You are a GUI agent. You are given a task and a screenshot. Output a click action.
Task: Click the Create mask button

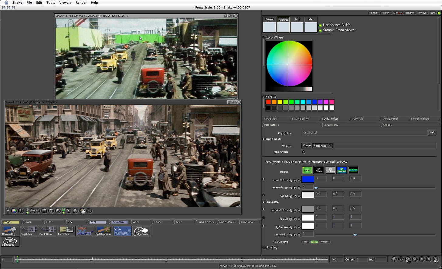307,146
